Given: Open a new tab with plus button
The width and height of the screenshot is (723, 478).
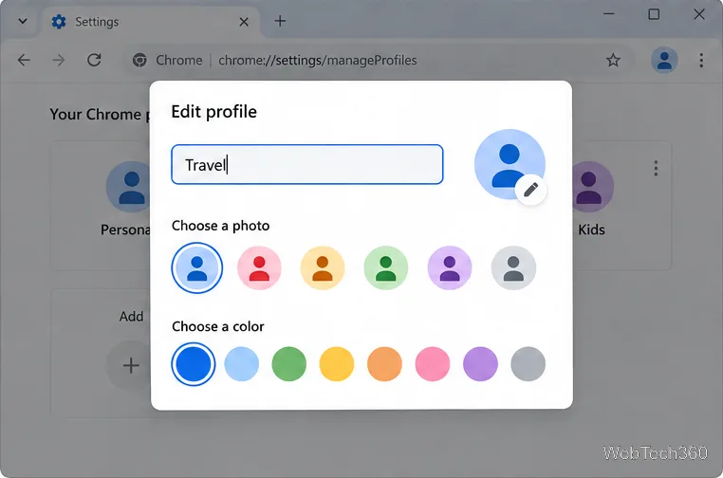Looking at the screenshot, I should pyautogui.click(x=280, y=21).
